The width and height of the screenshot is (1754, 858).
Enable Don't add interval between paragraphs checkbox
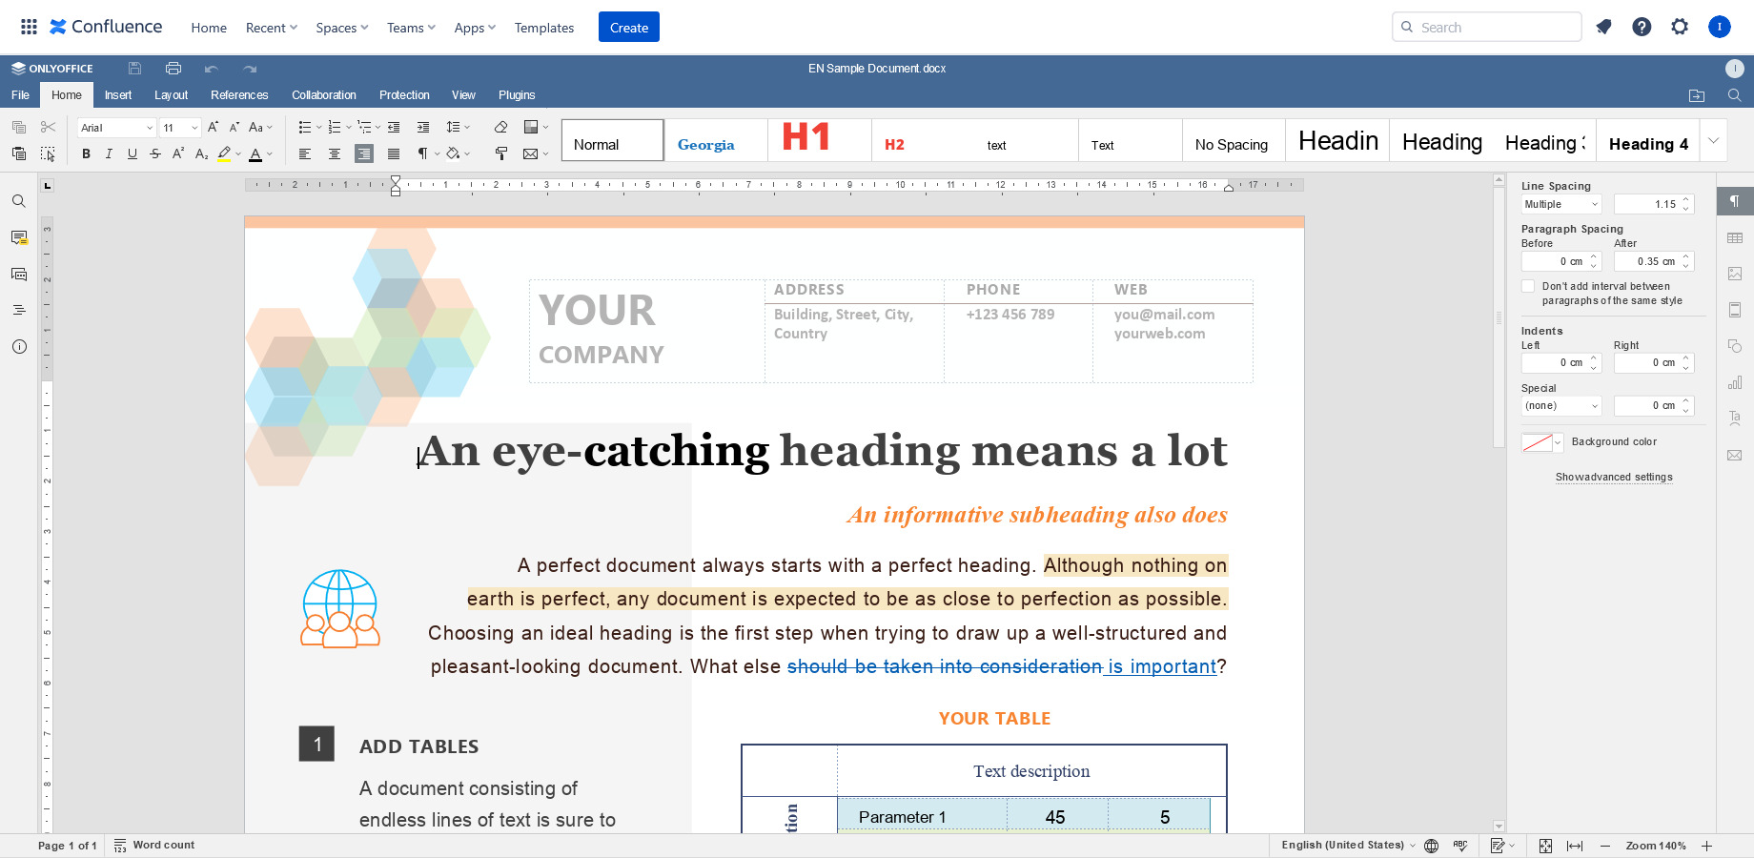(1528, 286)
